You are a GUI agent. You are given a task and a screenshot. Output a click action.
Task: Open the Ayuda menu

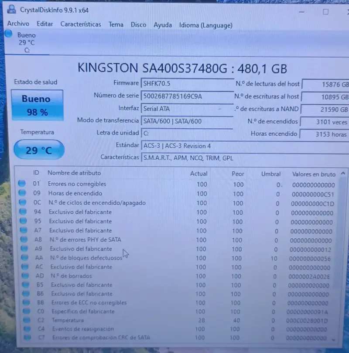(x=162, y=25)
